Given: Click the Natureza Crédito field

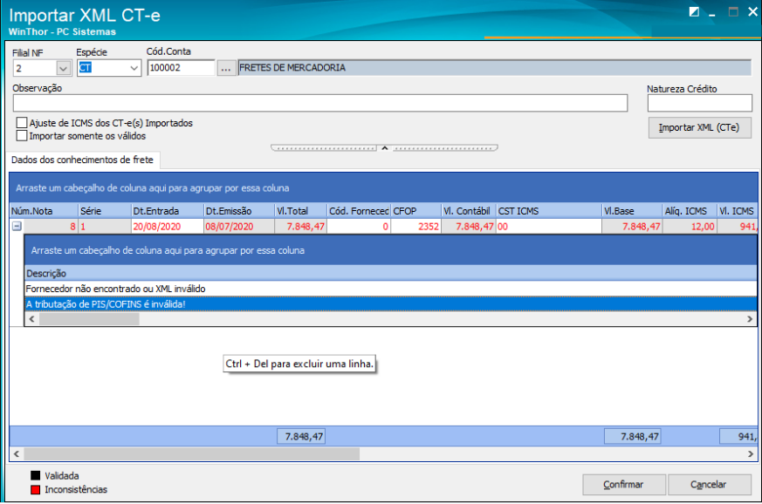Looking at the screenshot, I should (699, 103).
